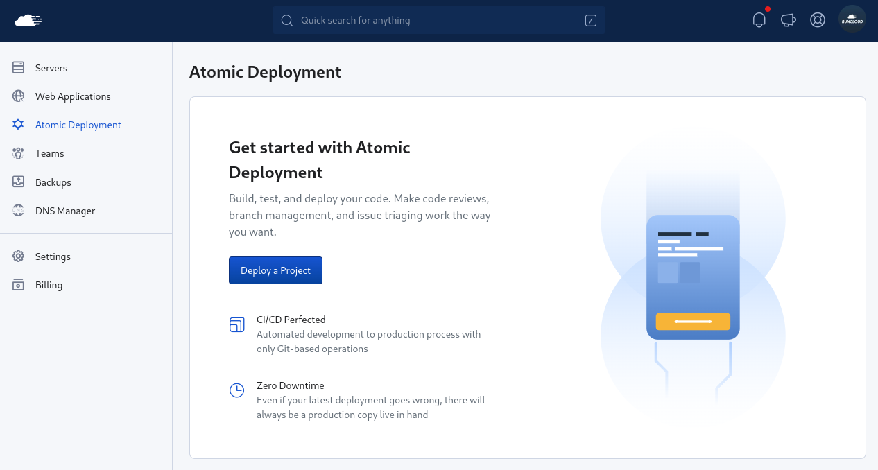Click the Zero Downtime title
The width and height of the screenshot is (878, 470).
pyautogui.click(x=291, y=385)
